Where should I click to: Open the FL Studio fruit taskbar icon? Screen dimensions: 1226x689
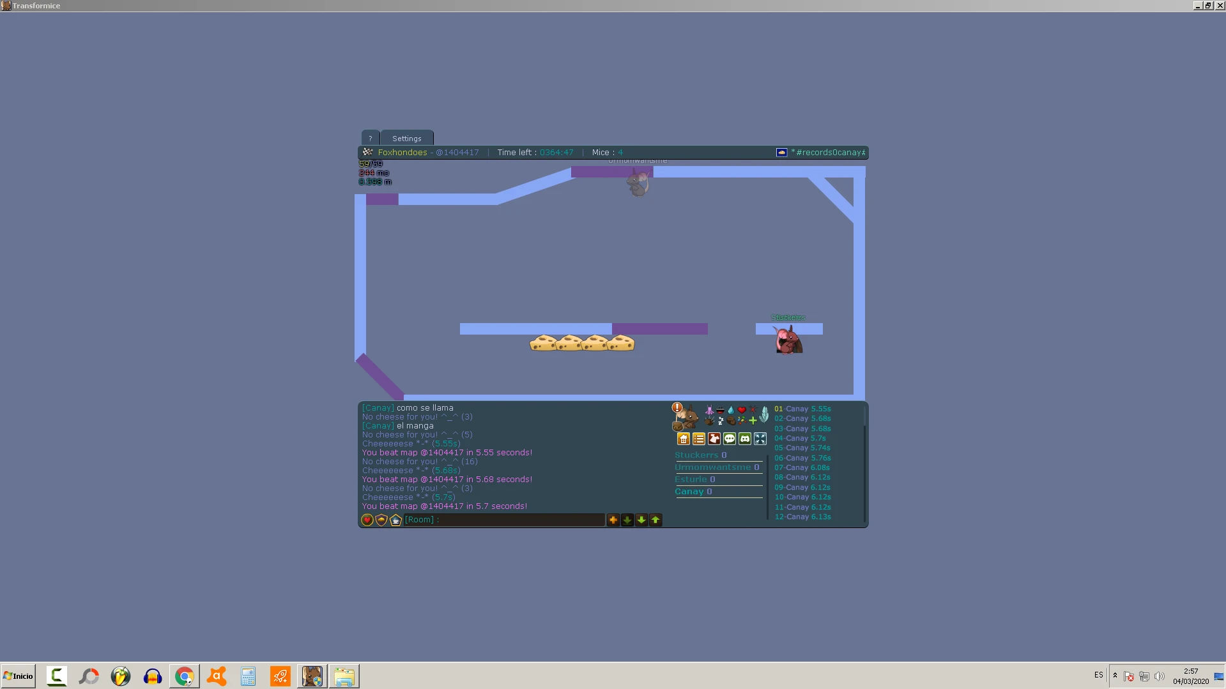pos(121,676)
